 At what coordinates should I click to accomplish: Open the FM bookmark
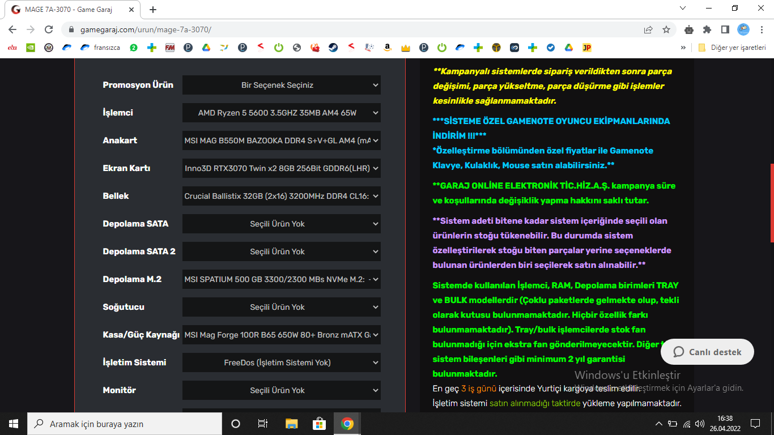pos(169,48)
